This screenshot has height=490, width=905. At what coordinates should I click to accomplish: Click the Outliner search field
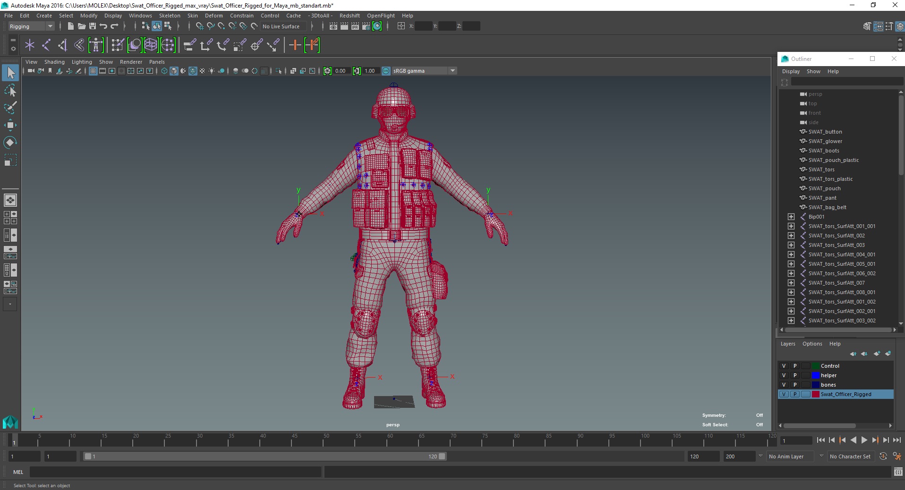(x=847, y=82)
